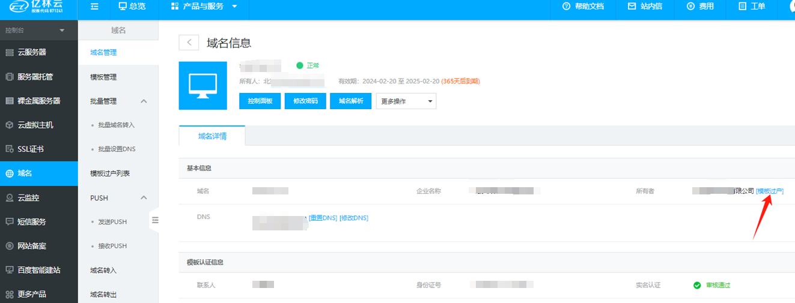Open 模板管理 in the domain submenu
The height and width of the screenshot is (303, 795).
103,77
